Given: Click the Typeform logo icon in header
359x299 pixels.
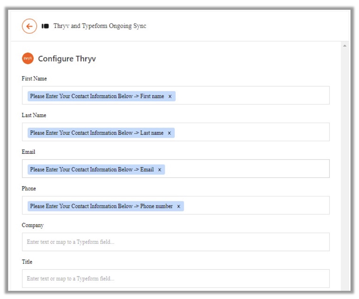Looking at the screenshot, I should tap(45, 26).
